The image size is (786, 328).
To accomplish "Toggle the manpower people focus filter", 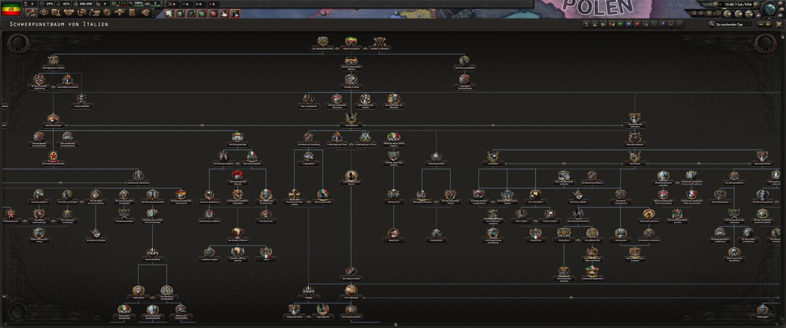I will (646, 24).
